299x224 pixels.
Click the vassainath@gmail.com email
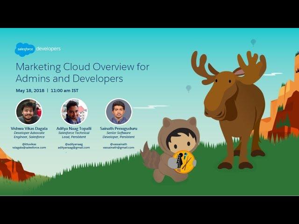point(118,147)
